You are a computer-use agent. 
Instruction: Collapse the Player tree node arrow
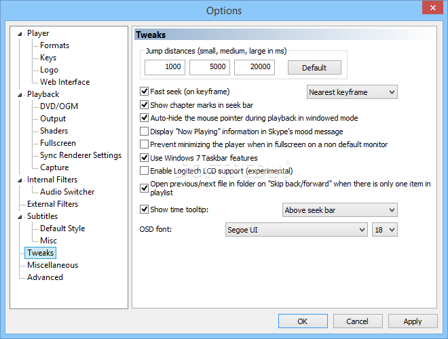pos(20,34)
